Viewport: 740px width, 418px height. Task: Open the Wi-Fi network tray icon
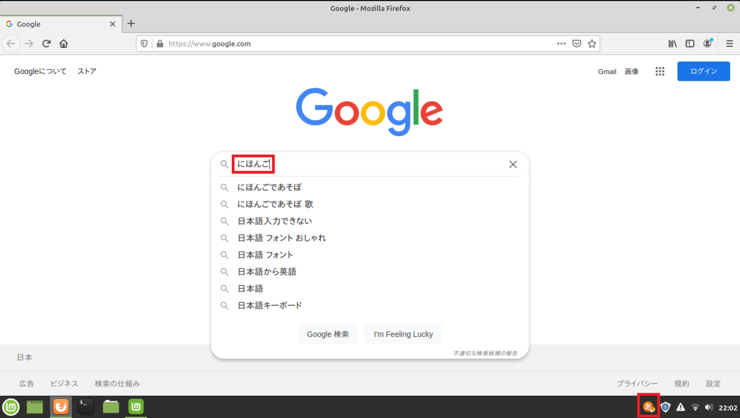pos(695,407)
